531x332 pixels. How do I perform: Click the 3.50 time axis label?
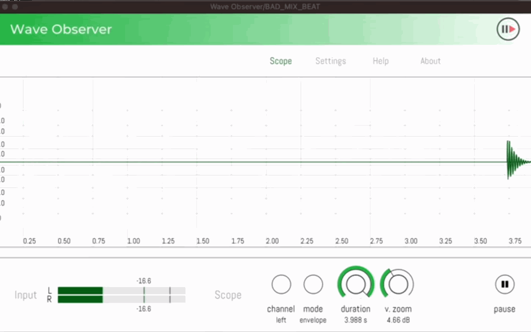(481, 241)
